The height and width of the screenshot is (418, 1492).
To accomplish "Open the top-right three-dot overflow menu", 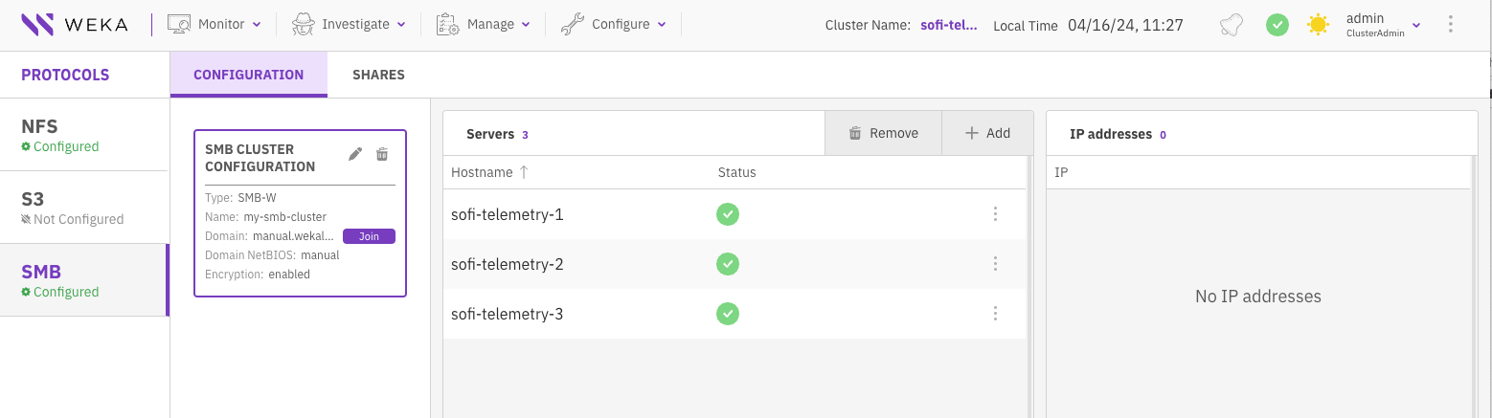I will [x=1451, y=25].
